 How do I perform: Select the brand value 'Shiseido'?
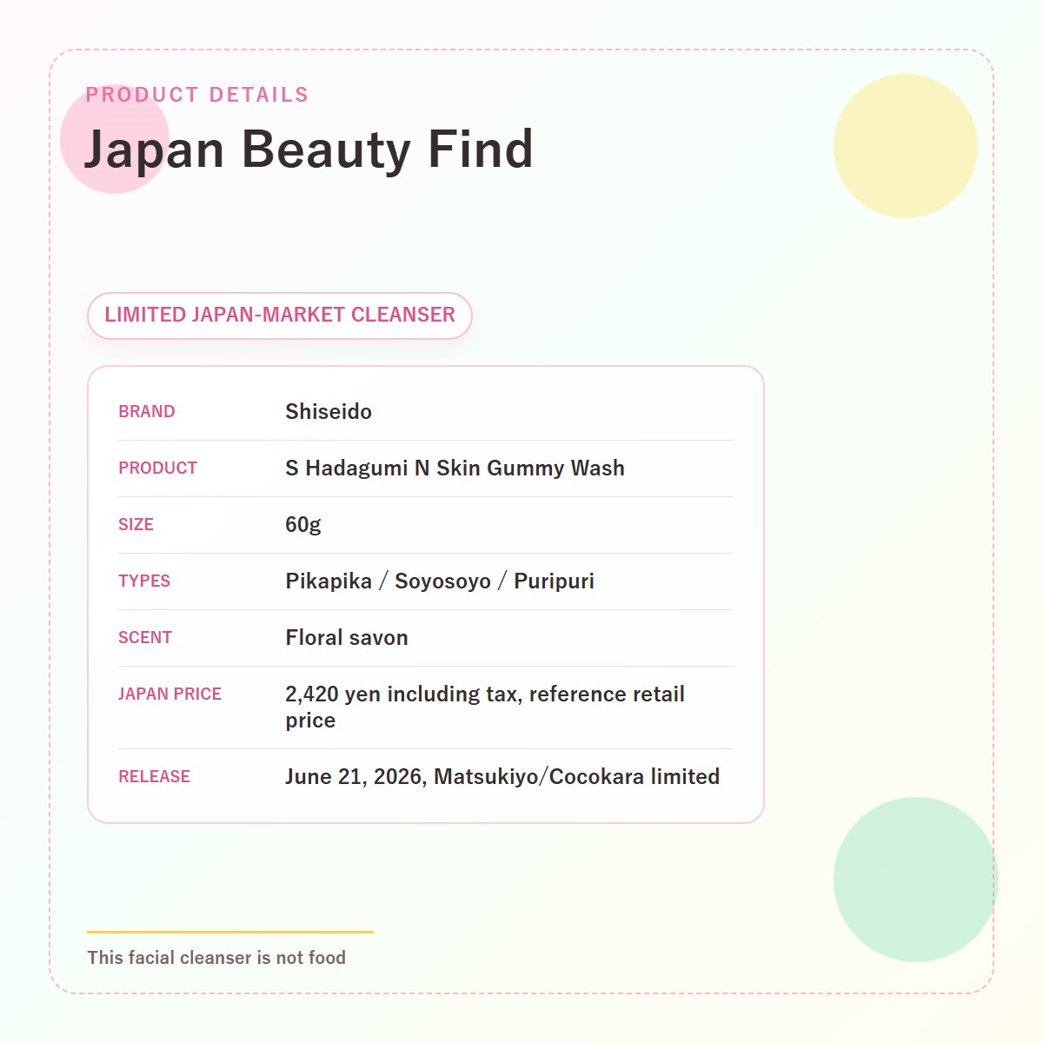329,412
